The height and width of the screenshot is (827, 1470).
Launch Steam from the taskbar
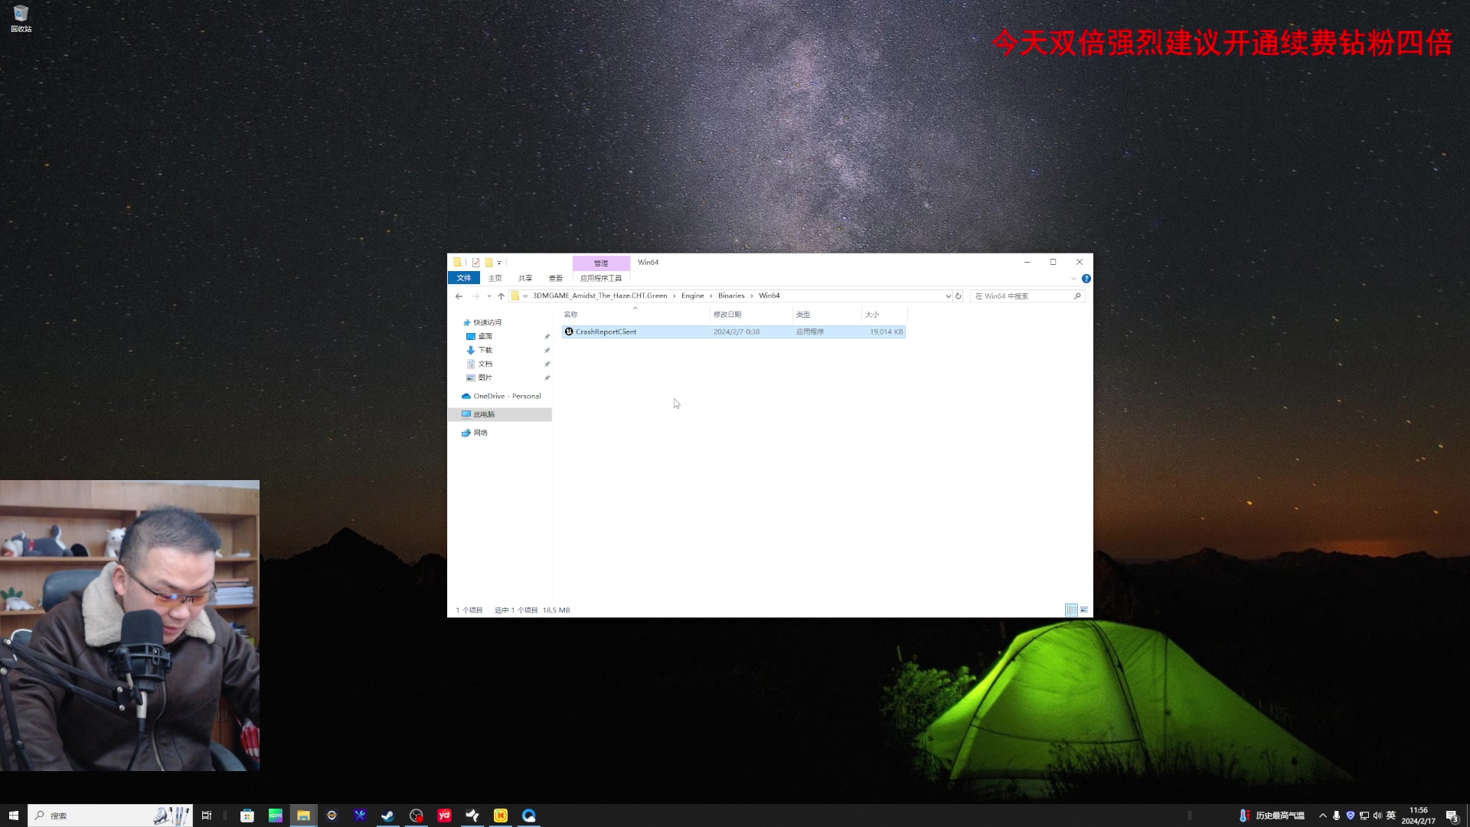coord(387,815)
